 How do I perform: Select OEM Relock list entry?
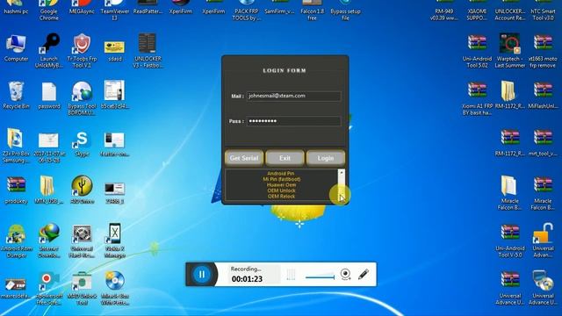point(281,197)
